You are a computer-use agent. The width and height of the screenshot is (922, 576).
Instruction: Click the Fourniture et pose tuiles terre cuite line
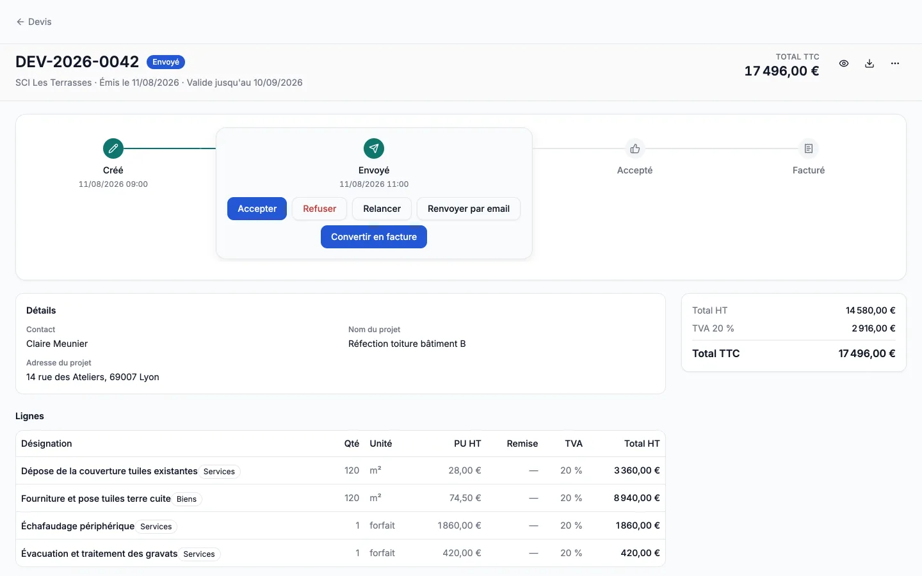coord(341,498)
